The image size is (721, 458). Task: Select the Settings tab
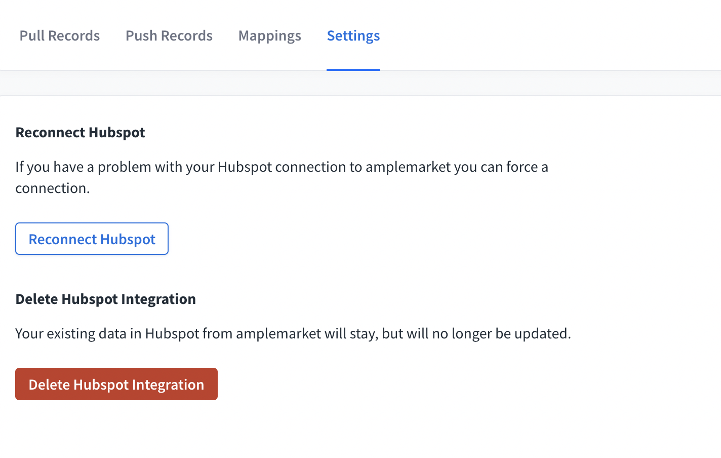(x=353, y=35)
